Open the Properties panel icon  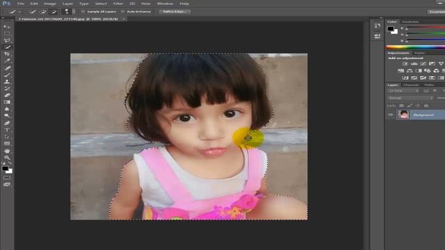(377, 35)
